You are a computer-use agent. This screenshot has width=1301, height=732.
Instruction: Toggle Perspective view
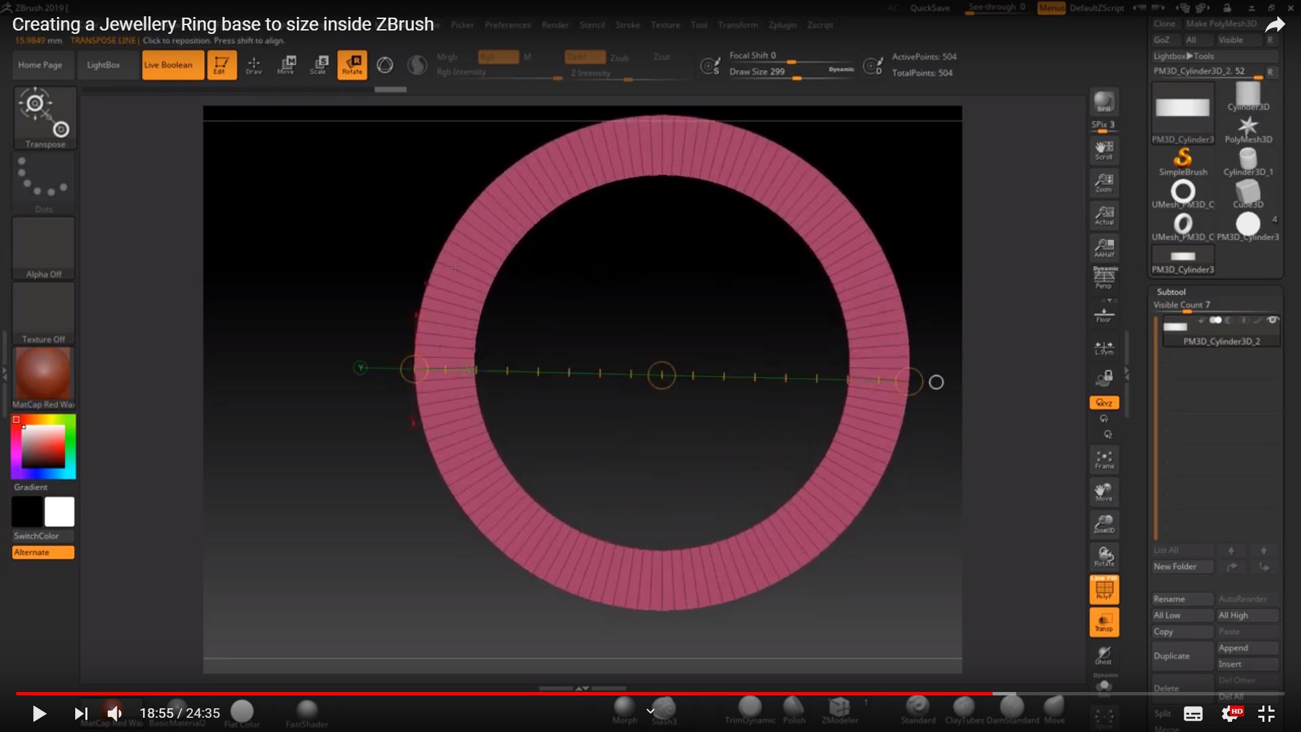coord(1104,277)
